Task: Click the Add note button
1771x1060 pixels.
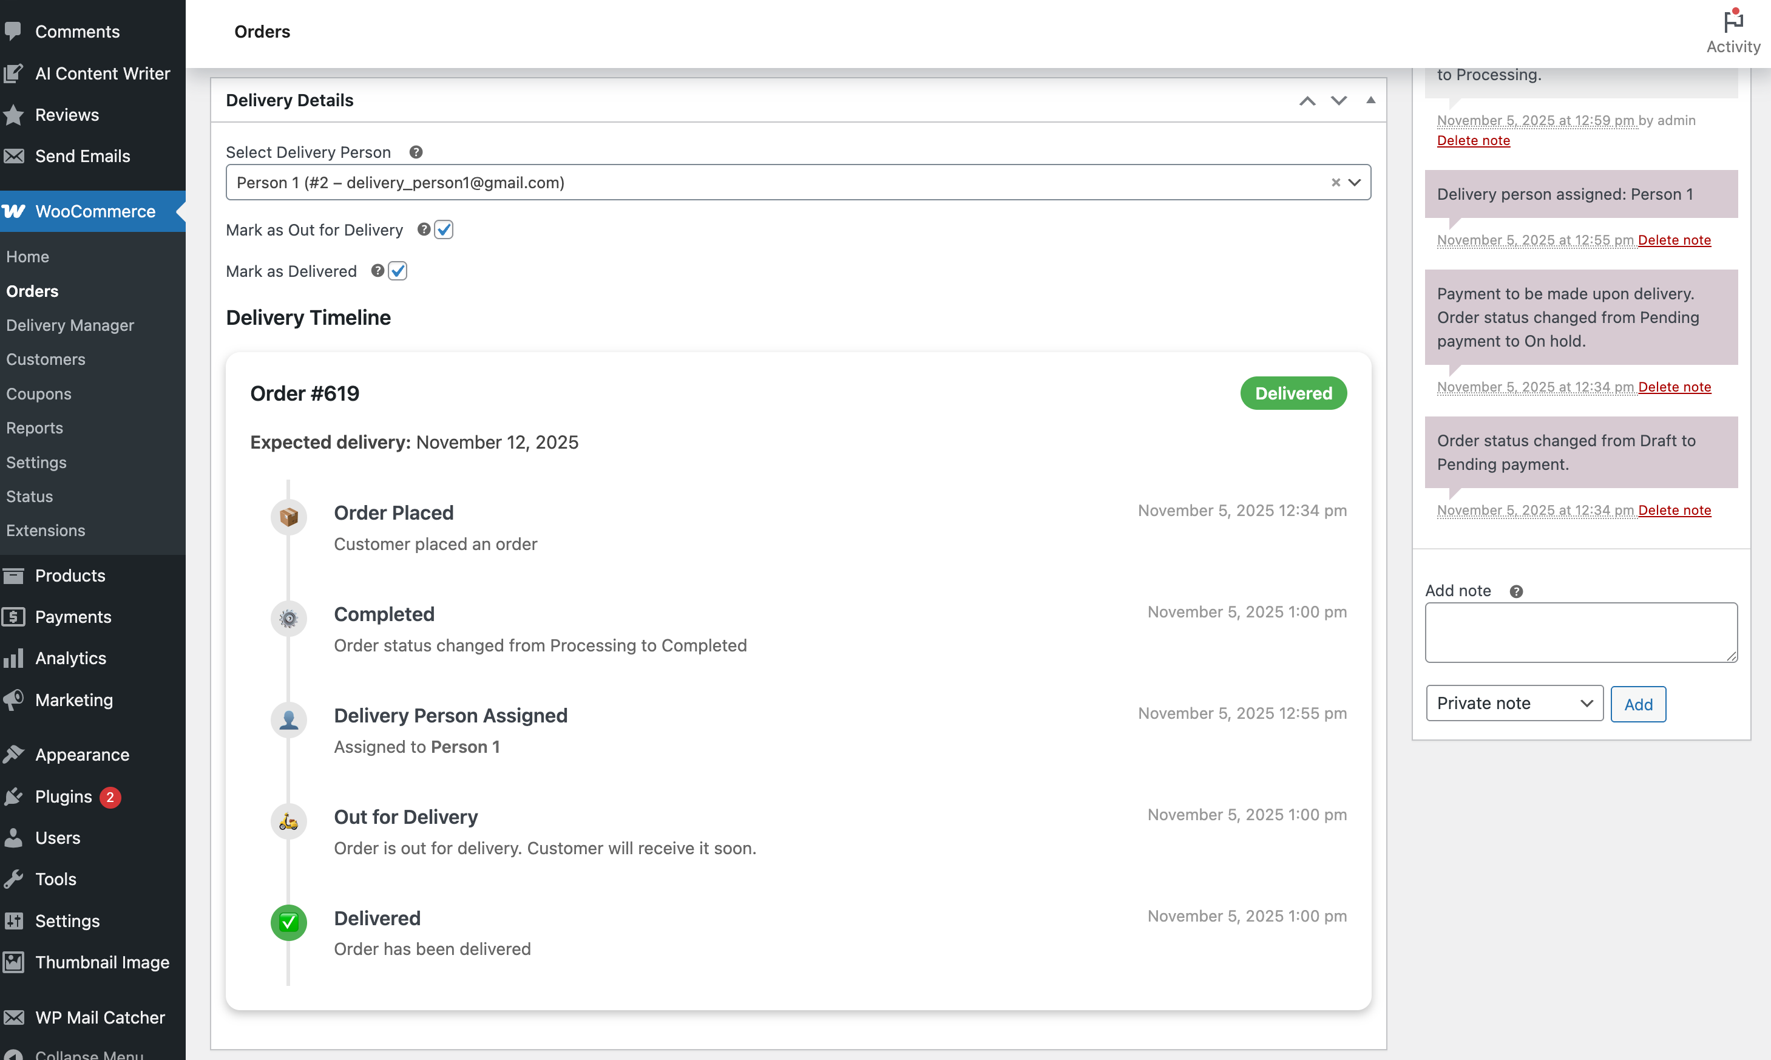Action: (x=1637, y=704)
